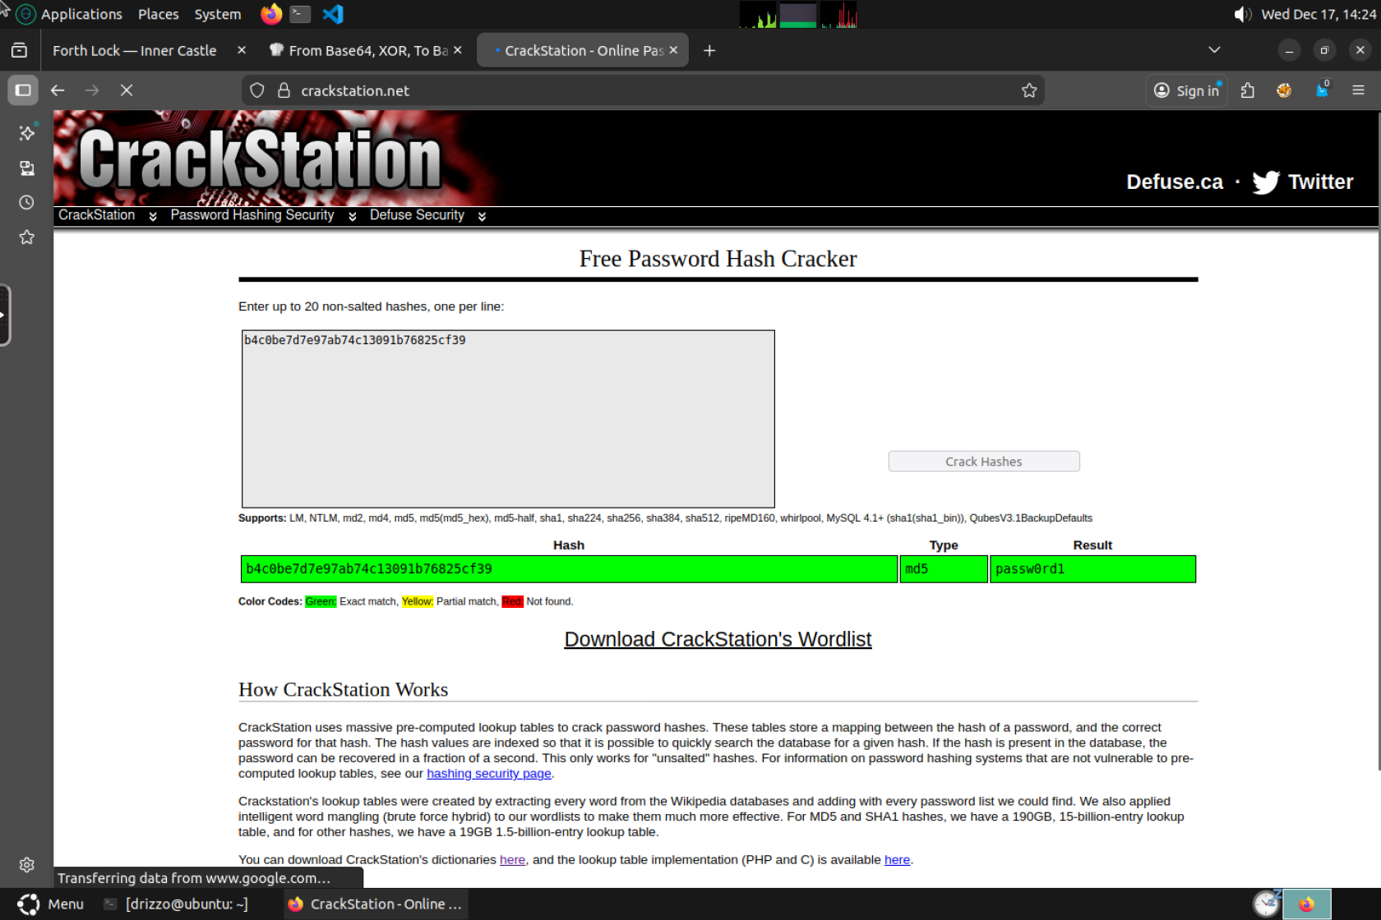Toggle the Firefox sidebar button
1381x920 pixels.
coord(23,90)
